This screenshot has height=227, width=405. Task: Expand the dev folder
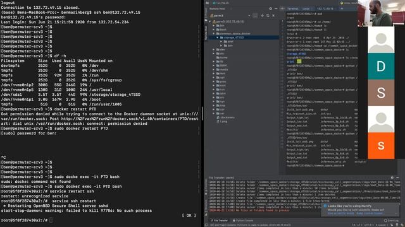coord(214,49)
